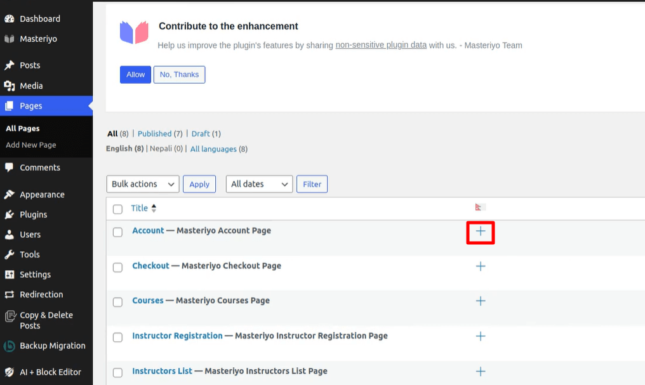This screenshot has width=645, height=385.
Task: Click the Posts pin icon
Action: pos(9,65)
